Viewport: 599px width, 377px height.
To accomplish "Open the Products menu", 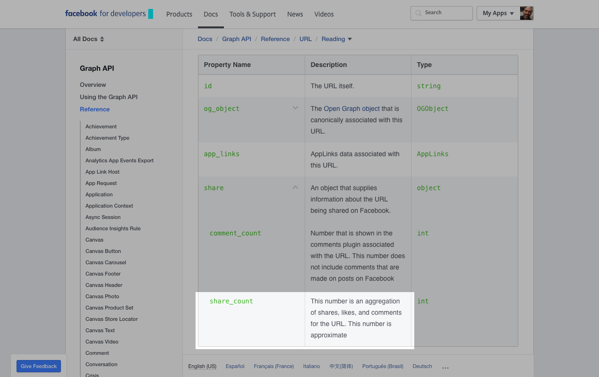I will pos(179,14).
